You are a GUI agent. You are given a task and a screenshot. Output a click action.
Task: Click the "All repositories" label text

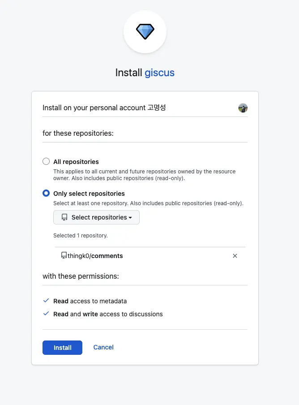click(x=76, y=162)
